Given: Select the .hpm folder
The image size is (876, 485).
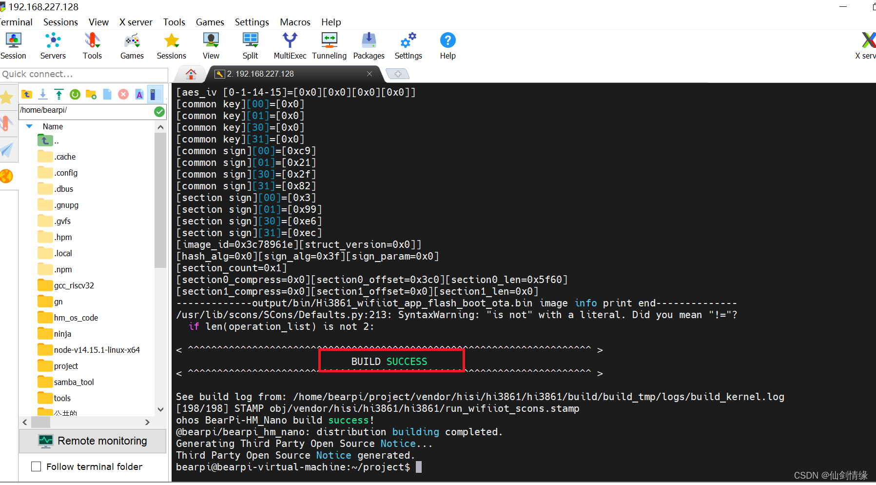Looking at the screenshot, I should [55, 237].
